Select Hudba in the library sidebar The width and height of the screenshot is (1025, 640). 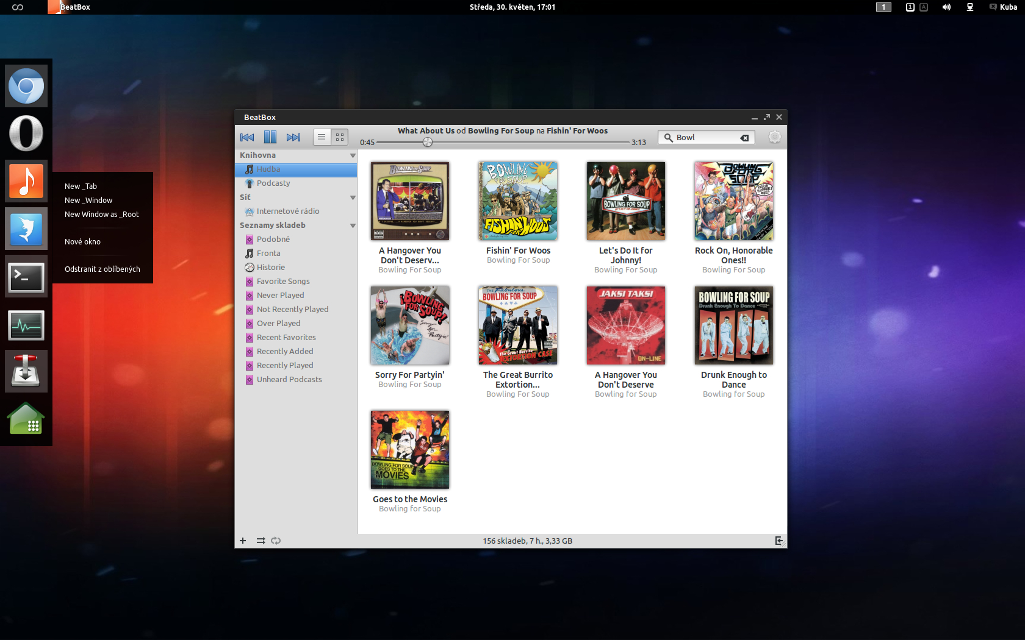tap(296, 169)
